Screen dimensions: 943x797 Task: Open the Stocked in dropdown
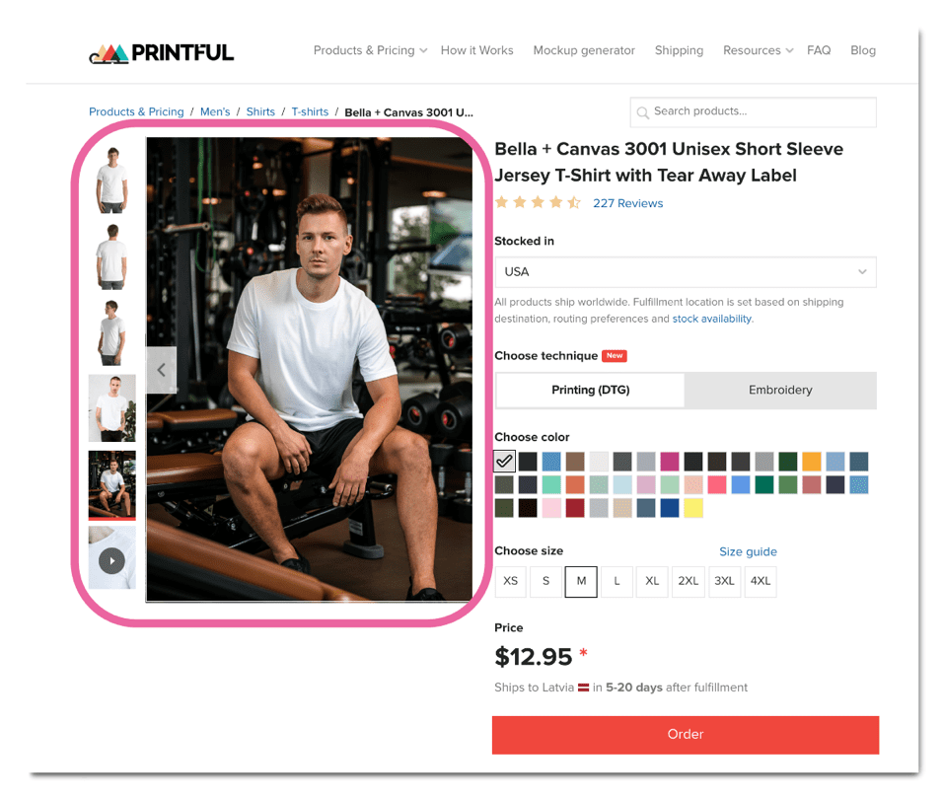pos(686,272)
